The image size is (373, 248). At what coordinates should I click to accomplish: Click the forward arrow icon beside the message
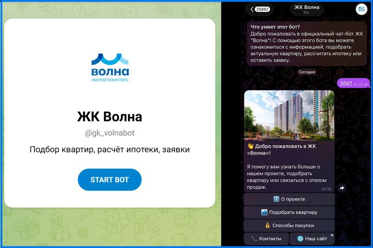[342, 188]
